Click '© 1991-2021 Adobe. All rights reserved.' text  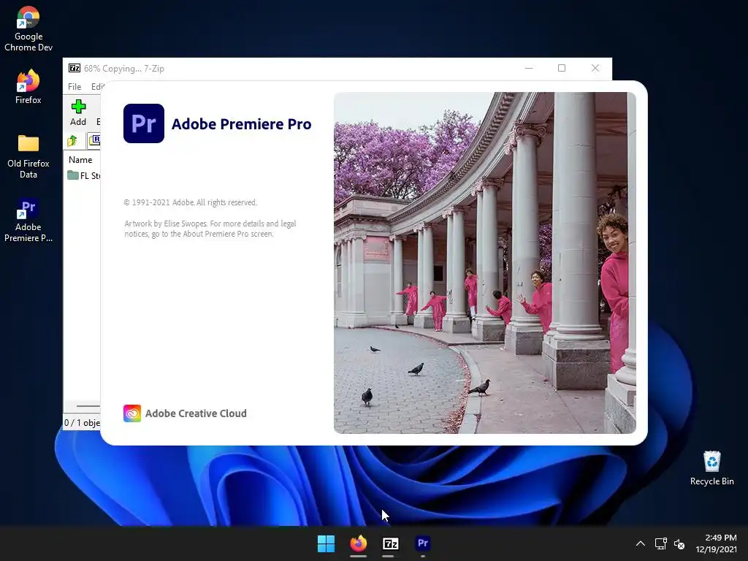pos(191,202)
